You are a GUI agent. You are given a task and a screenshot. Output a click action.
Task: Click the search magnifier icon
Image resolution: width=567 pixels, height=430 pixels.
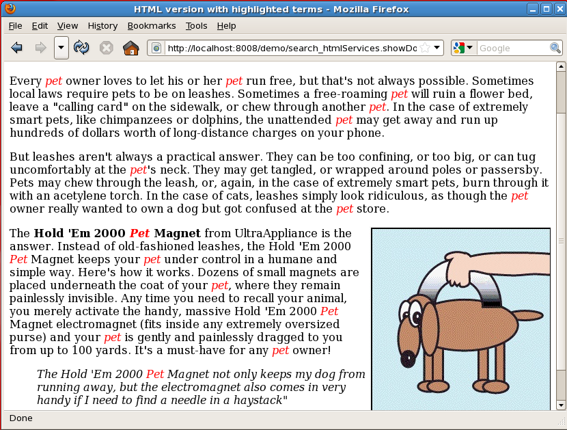point(556,48)
